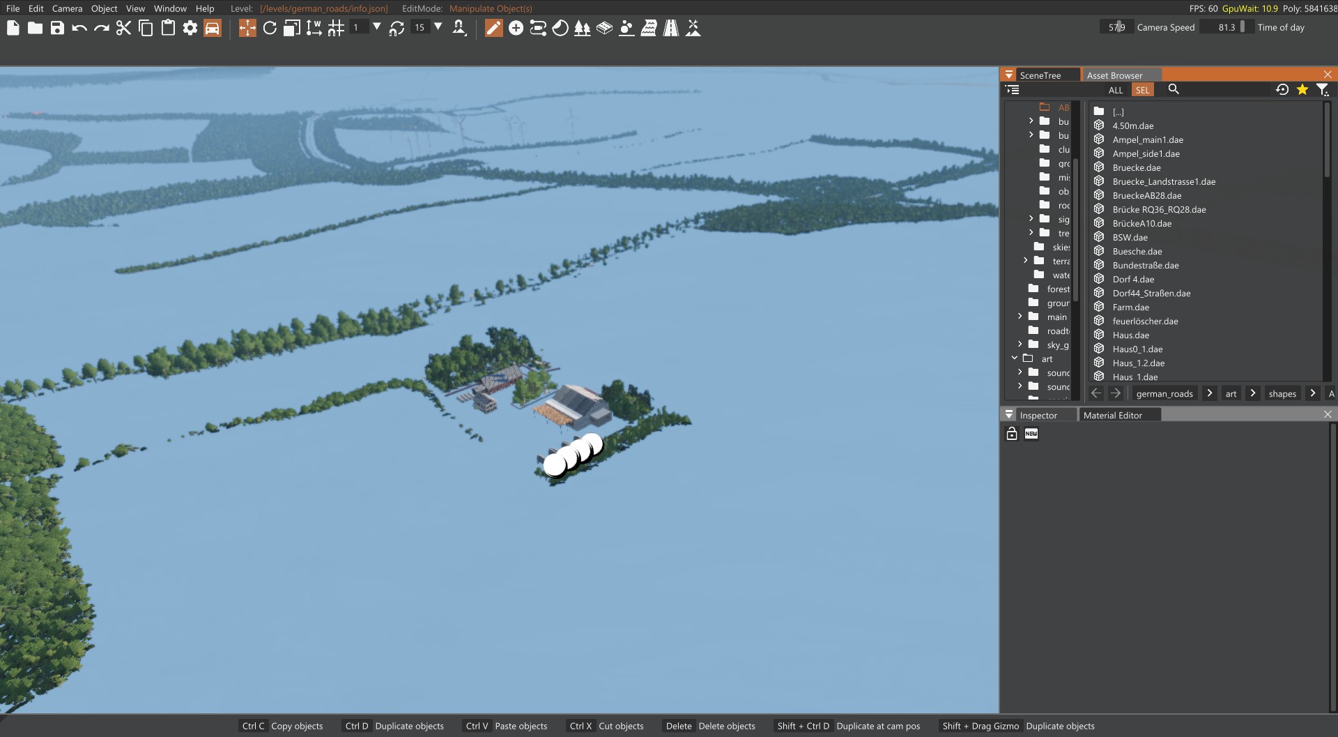This screenshot has width=1338, height=737.
Task: Toggle rotation angle snapping
Action: point(397,28)
